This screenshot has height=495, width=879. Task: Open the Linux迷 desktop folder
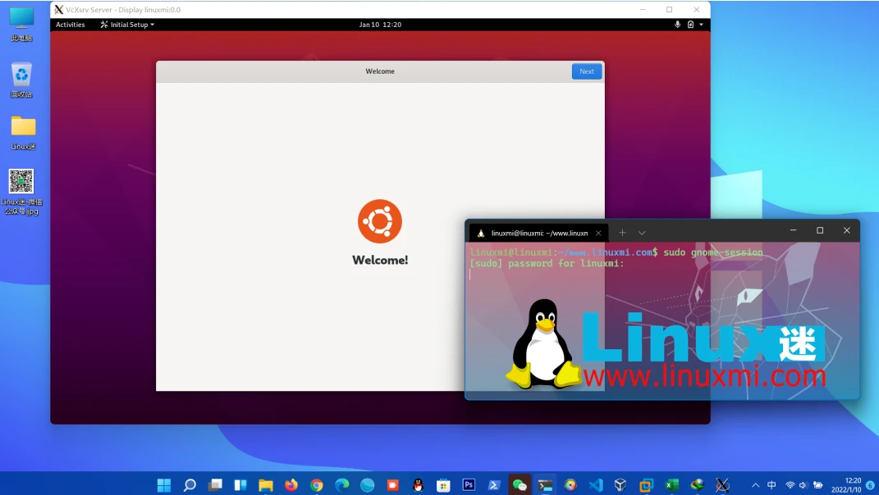pyautogui.click(x=23, y=133)
